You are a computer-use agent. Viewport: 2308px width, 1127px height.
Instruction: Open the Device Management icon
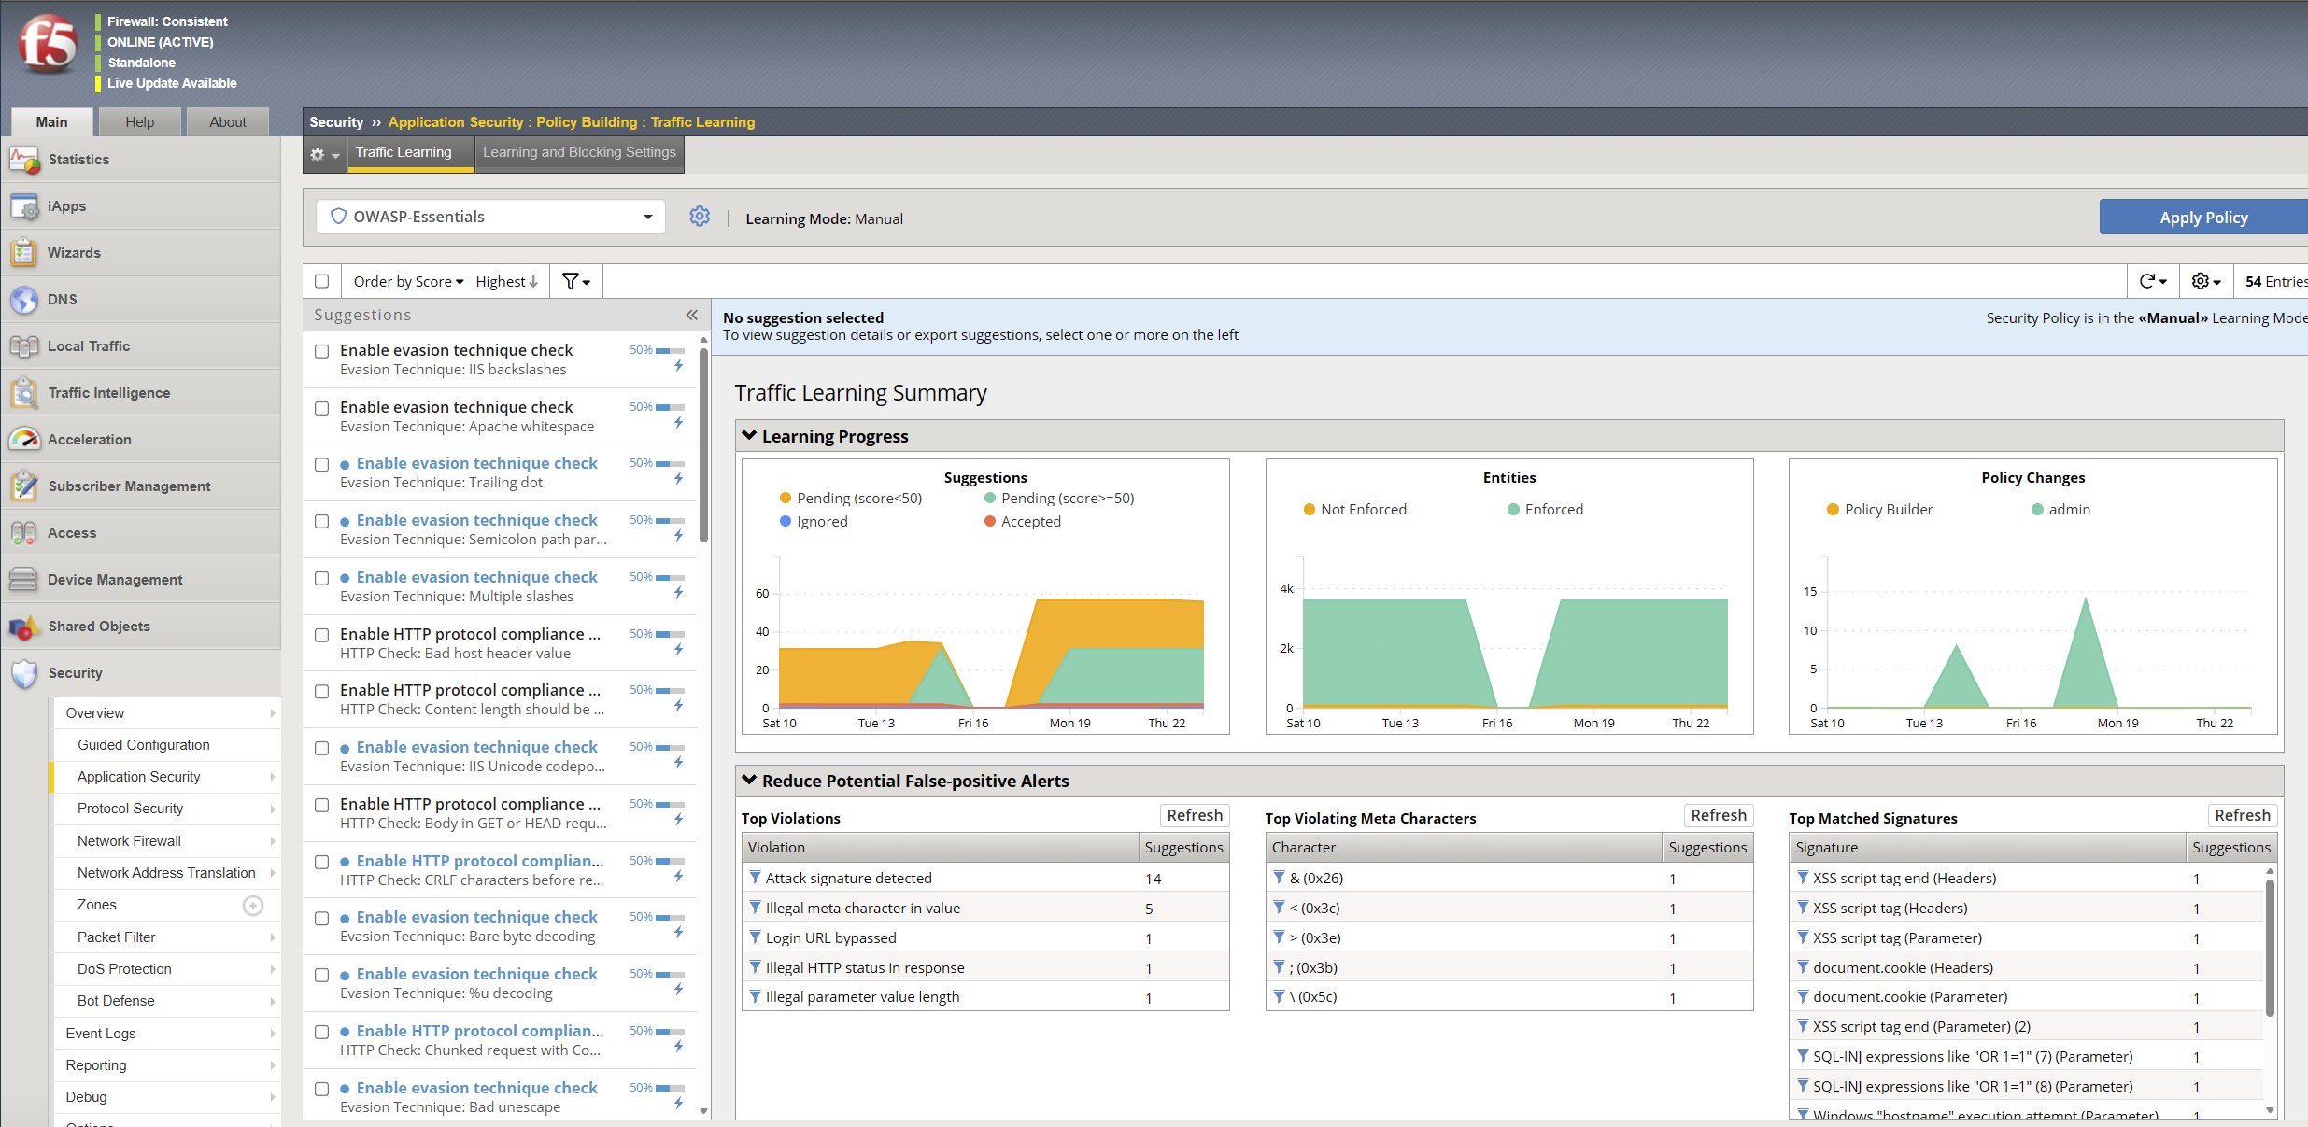coord(24,580)
